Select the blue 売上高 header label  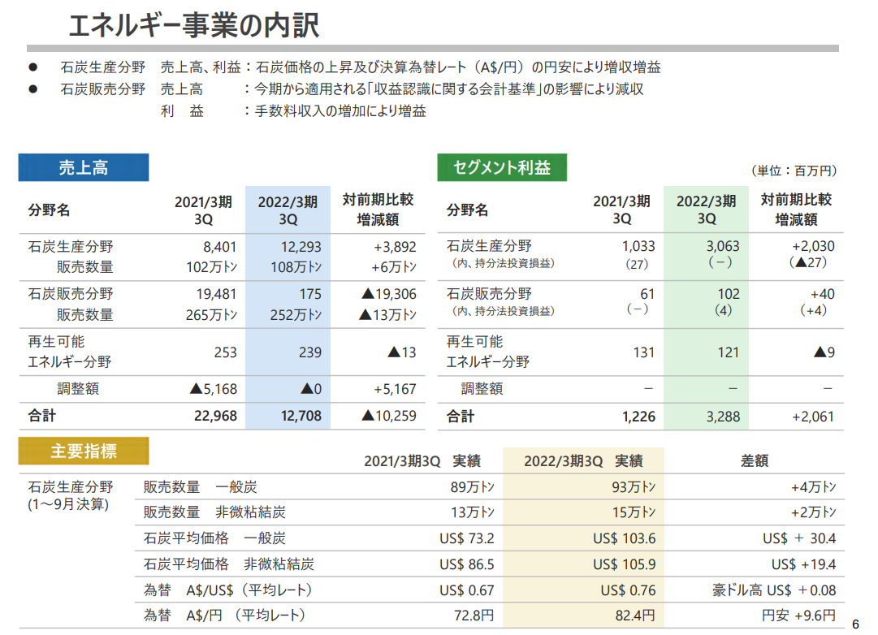coord(84,167)
